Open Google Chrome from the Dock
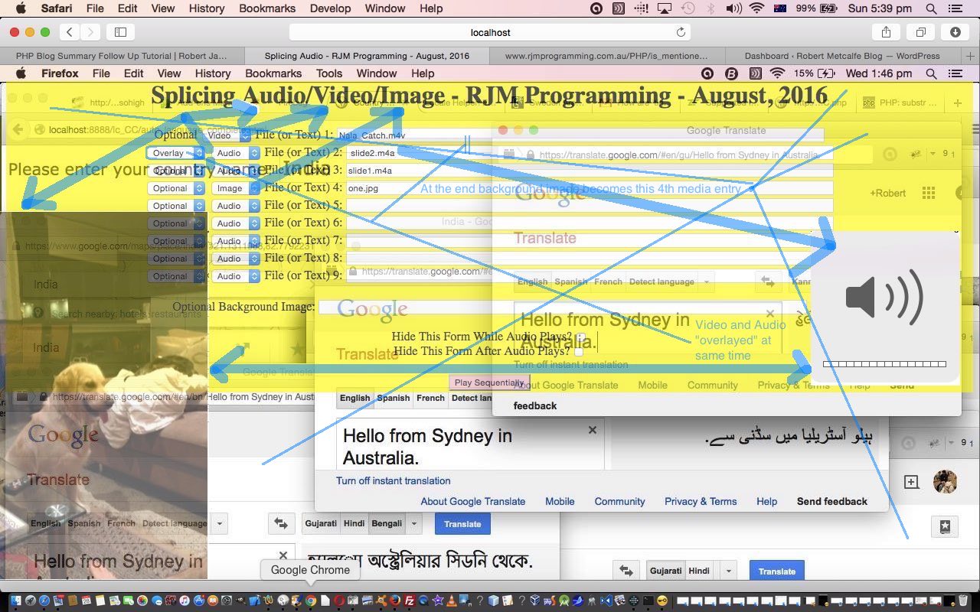 pos(311,601)
